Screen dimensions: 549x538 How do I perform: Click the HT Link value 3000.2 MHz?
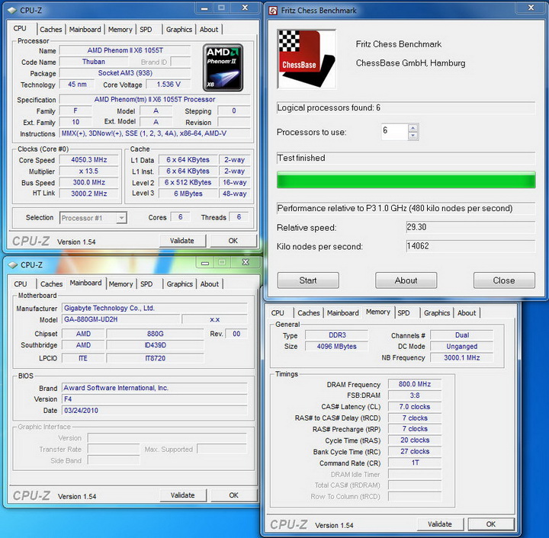click(89, 194)
